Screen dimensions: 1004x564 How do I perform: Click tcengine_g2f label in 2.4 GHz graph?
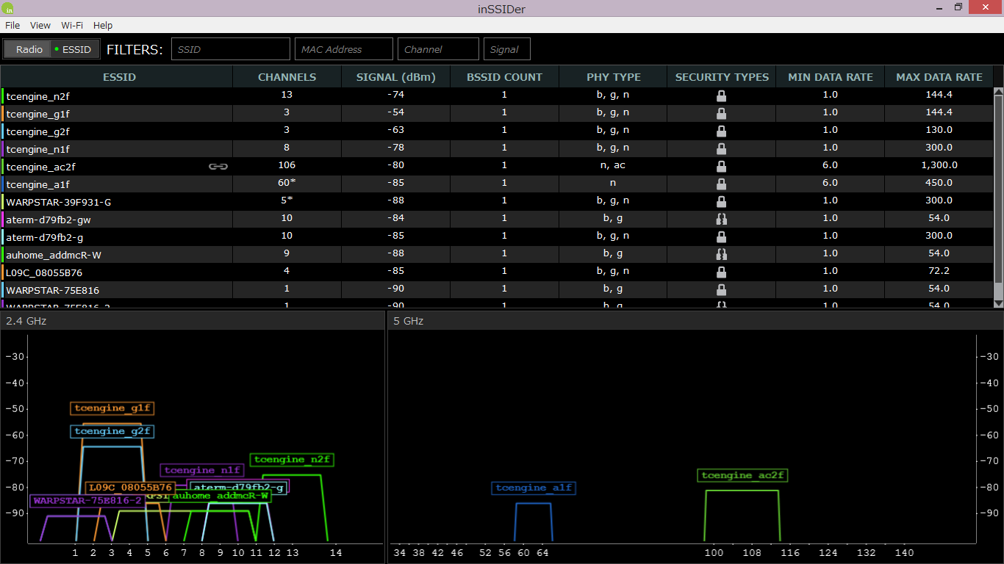(112, 431)
